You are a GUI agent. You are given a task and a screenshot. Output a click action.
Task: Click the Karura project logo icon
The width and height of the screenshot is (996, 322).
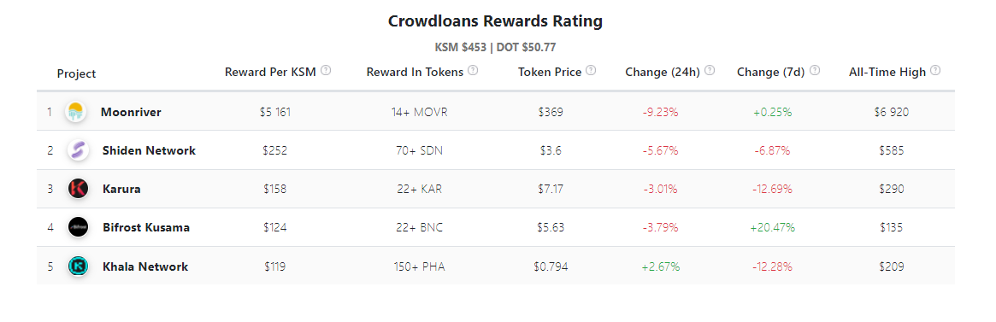[78, 189]
